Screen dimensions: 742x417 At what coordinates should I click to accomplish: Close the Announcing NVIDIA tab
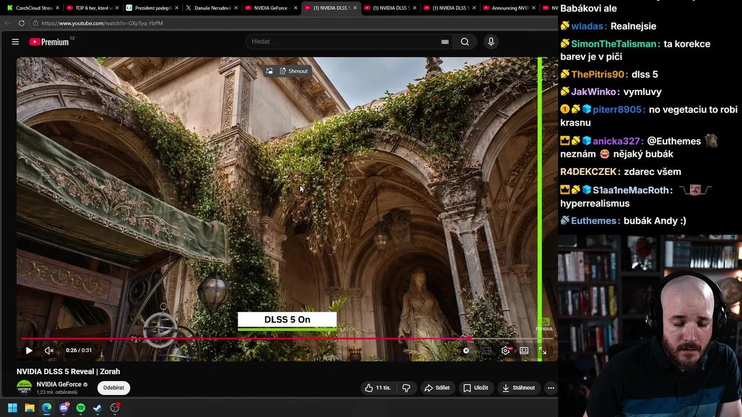(533, 8)
